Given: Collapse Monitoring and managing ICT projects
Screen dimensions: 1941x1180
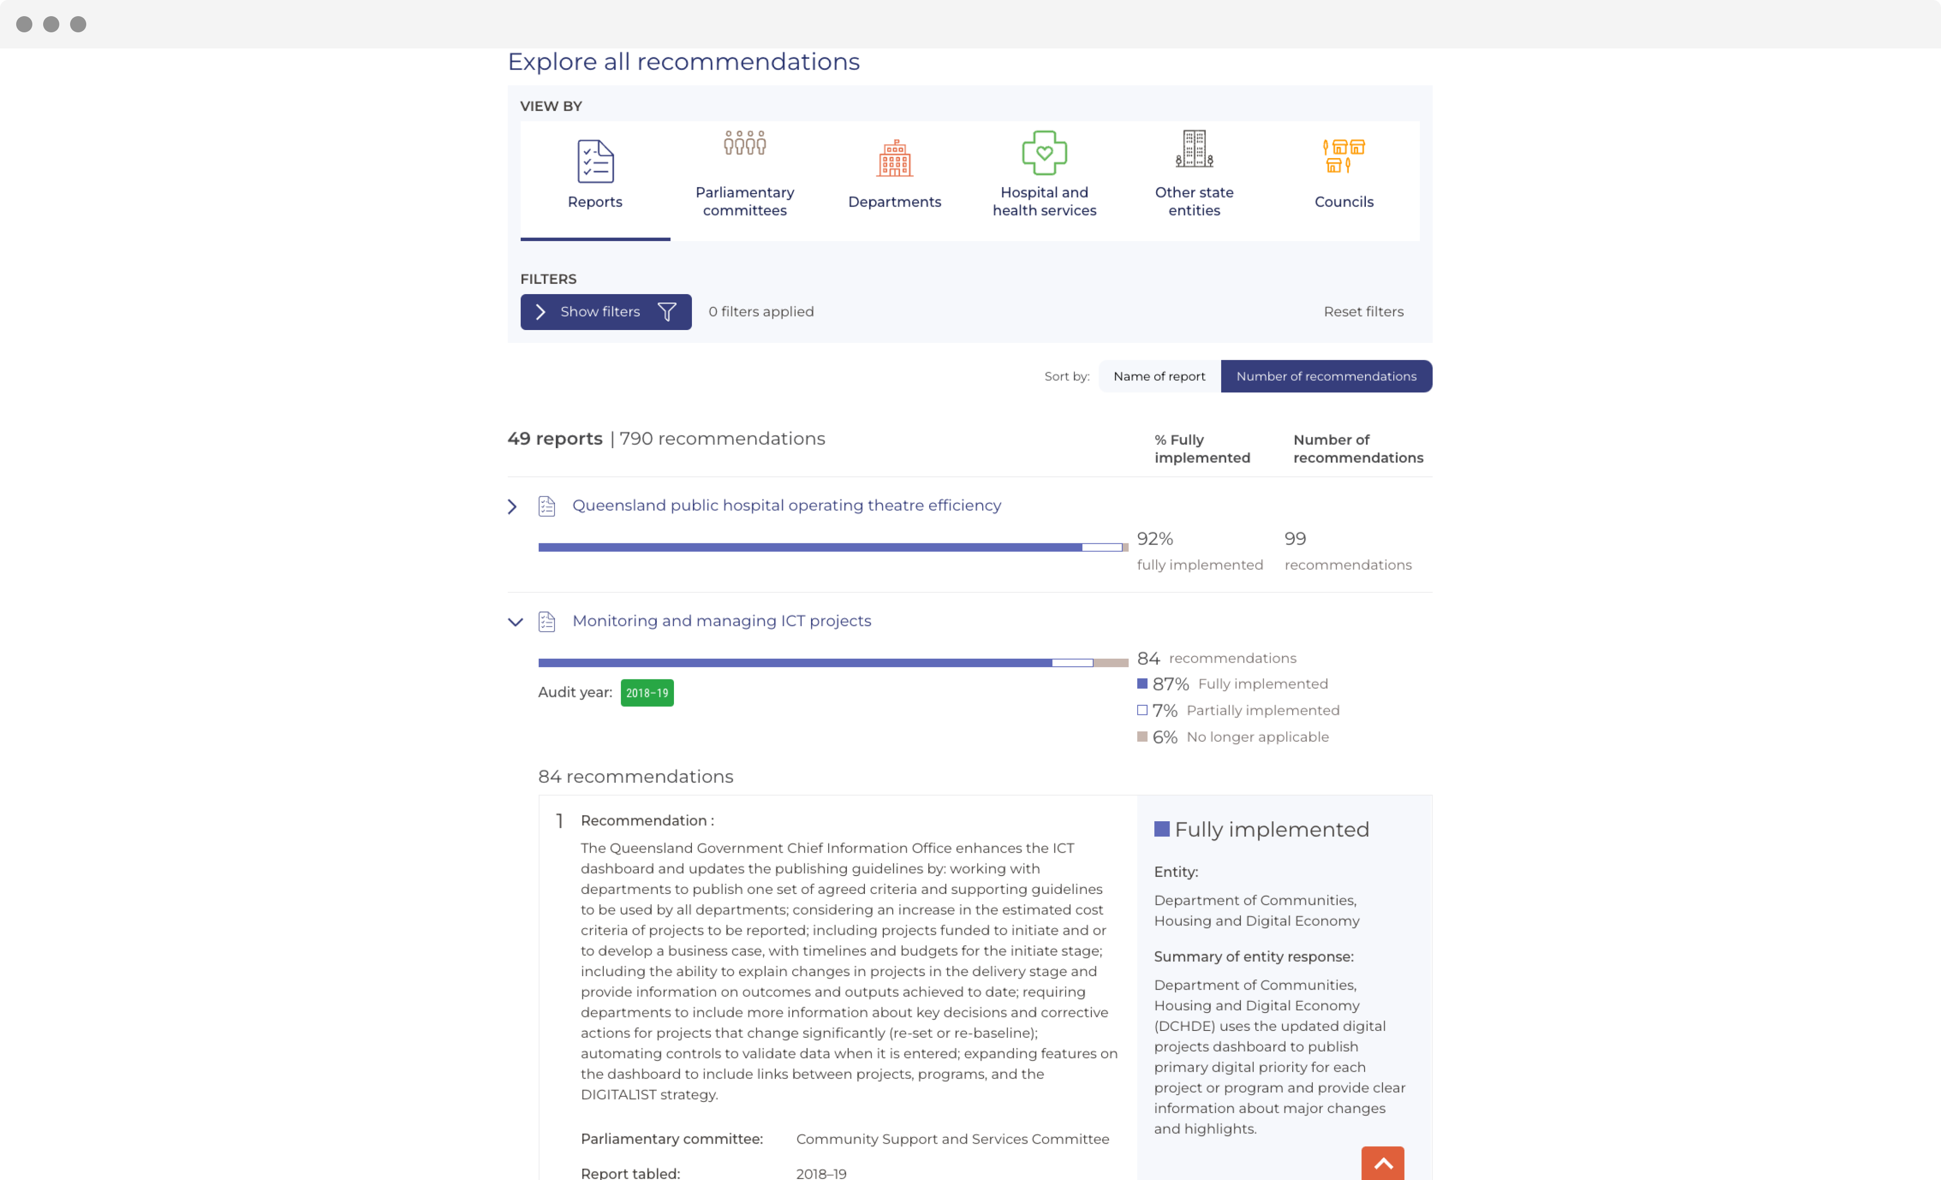Looking at the screenshot, I should coord(515,622).
